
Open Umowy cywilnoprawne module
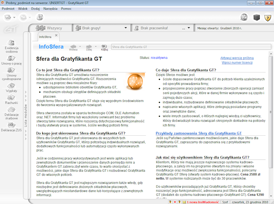[11, 74]
